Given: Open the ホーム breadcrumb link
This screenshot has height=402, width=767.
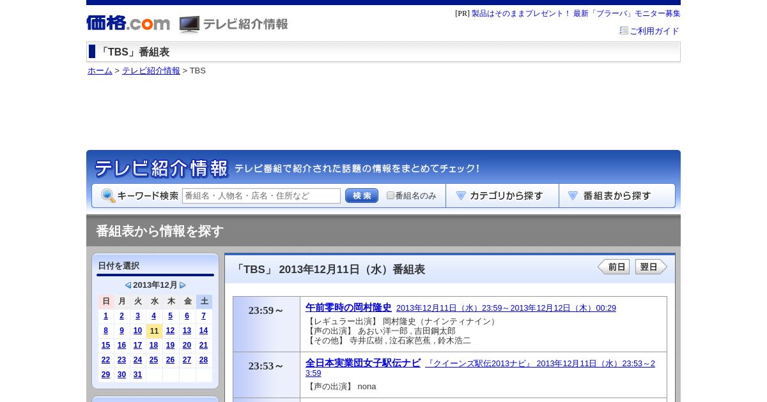Looking at the screenshot, I should [x=100, y=71].
